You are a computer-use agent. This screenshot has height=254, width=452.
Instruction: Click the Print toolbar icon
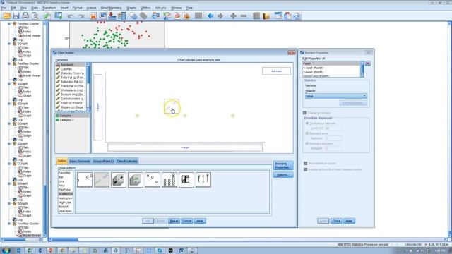25,16
